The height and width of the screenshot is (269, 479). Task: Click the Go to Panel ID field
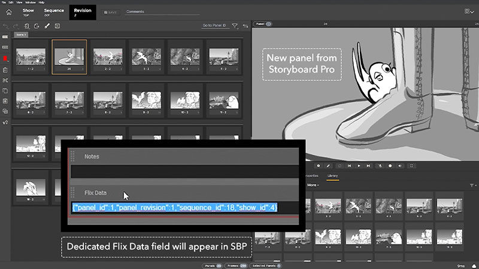coord(214,26)
